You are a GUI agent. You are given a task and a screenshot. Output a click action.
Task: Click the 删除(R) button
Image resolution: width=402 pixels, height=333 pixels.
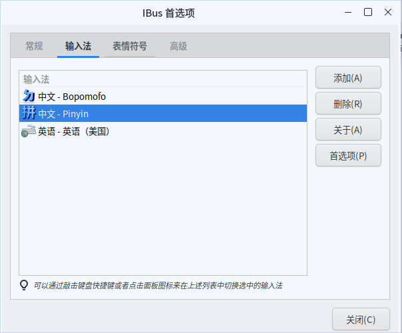pos(348,104)
